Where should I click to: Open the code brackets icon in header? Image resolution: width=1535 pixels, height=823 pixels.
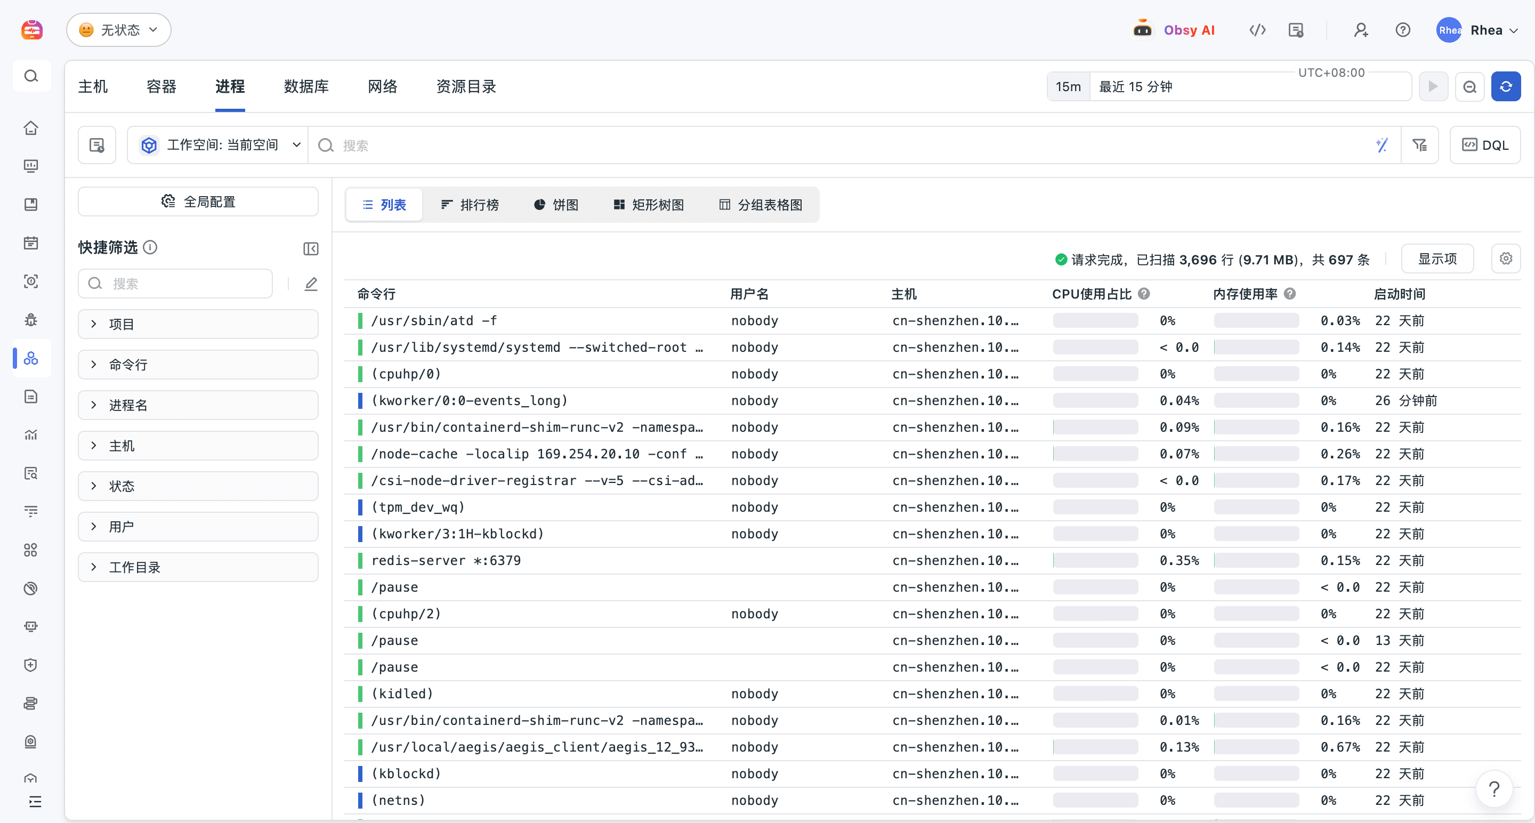pyautogui.click(x=1257, y=30)
